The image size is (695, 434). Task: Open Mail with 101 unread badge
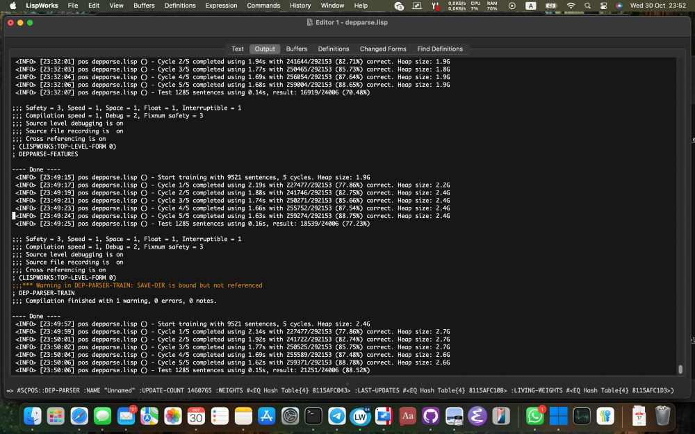point(126,416)
